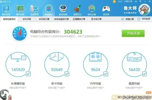Click the 显卡性能 label

point(57,84)
